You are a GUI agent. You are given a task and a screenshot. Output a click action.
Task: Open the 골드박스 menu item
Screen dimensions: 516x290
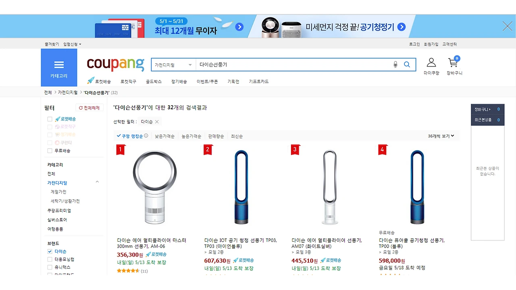click(x=154, y=81)
